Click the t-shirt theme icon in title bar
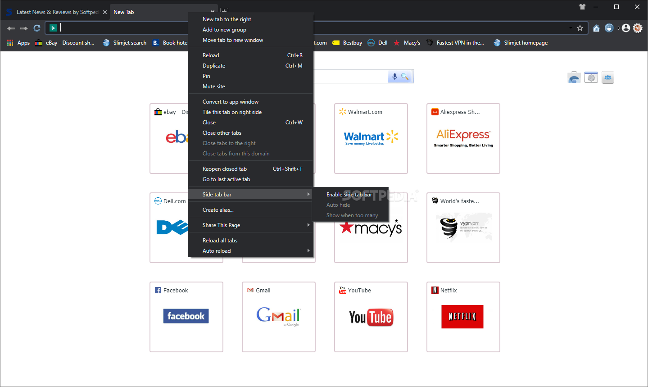Screen dimensions: 648x387 click(582, 7)
